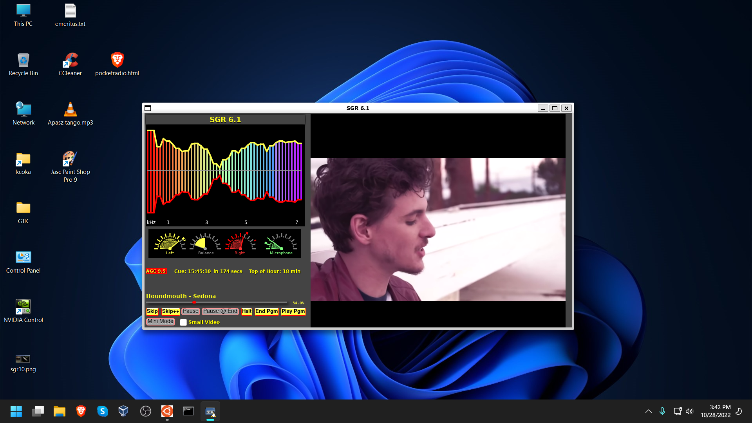The width and height of the screenshot is (752, 423).
Task: Select Jasc Paint Shop Pro 9 shortcut
Action: click(70, 168)
